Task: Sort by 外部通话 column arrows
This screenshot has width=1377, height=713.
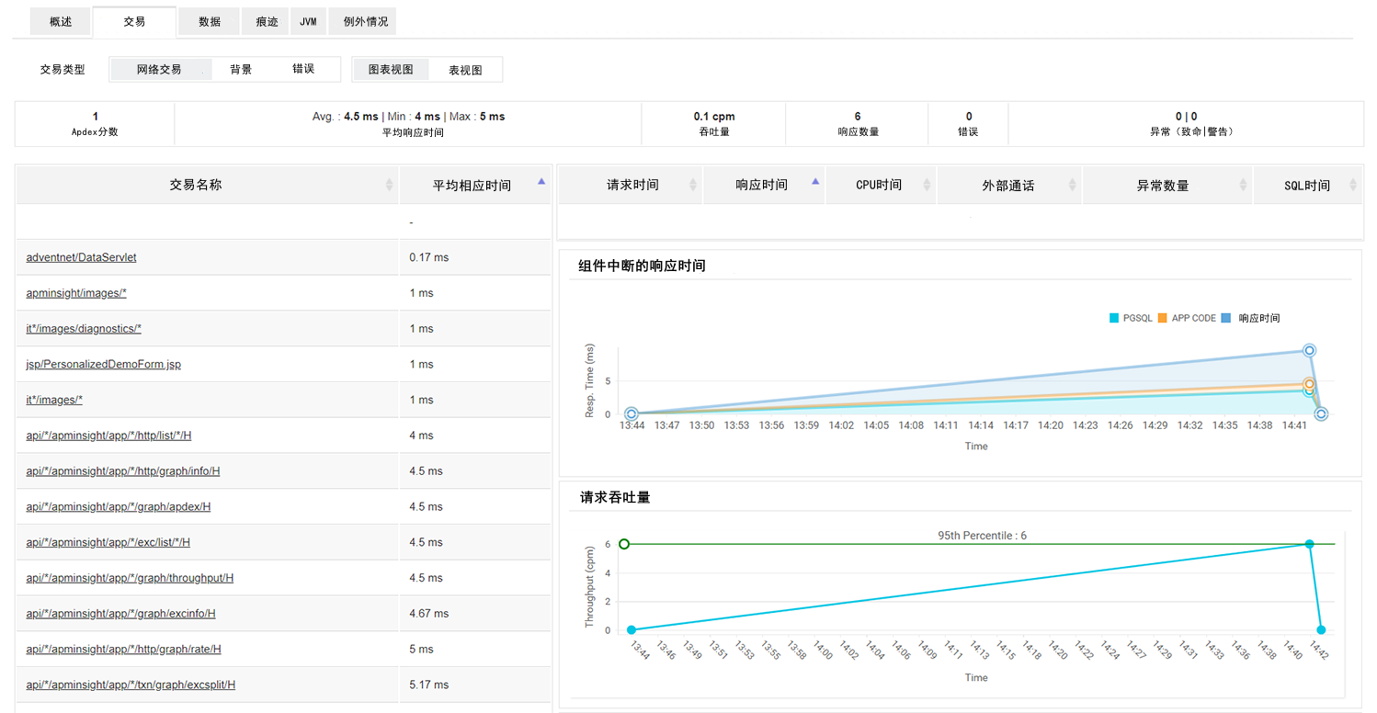Action: click(x=1072, y=185)
